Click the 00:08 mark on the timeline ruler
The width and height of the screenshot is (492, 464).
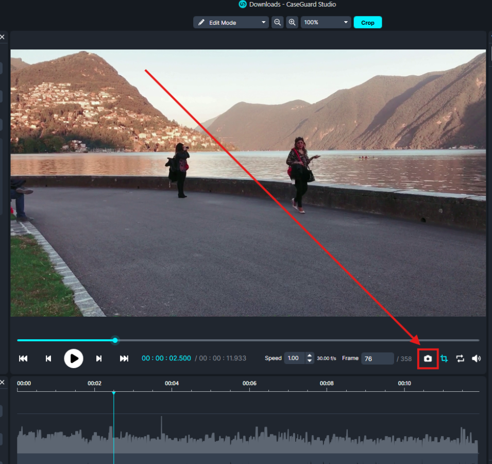327,384
